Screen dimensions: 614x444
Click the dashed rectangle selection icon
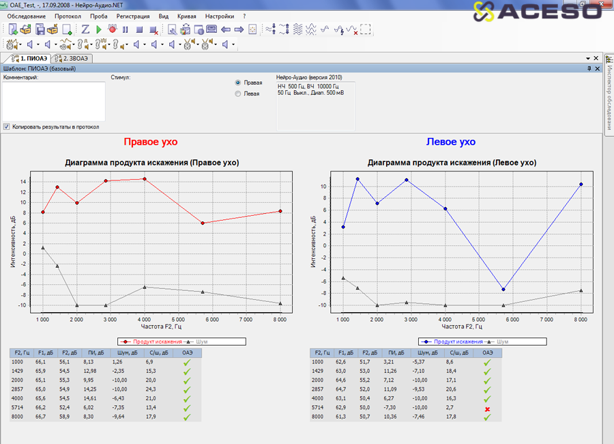[366, 29]
